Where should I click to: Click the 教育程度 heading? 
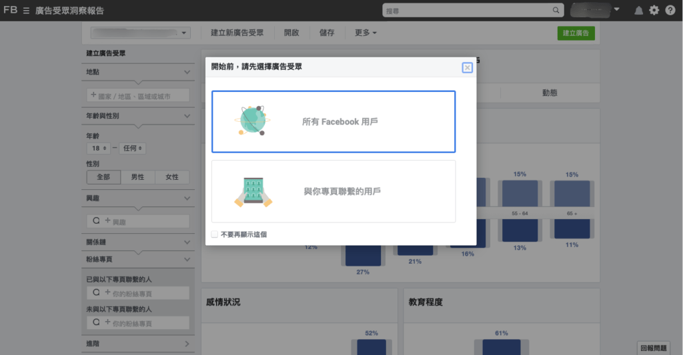(426, 302)
